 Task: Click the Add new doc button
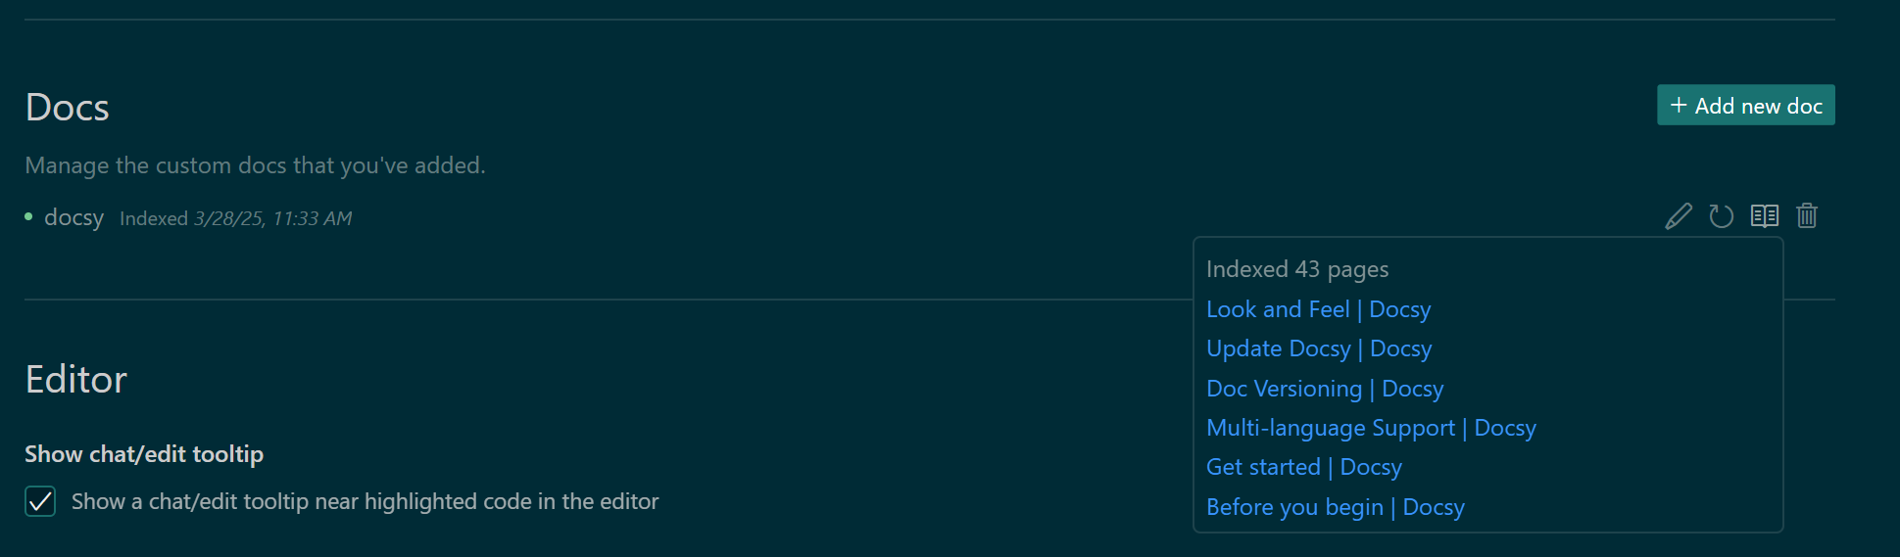1746,105
